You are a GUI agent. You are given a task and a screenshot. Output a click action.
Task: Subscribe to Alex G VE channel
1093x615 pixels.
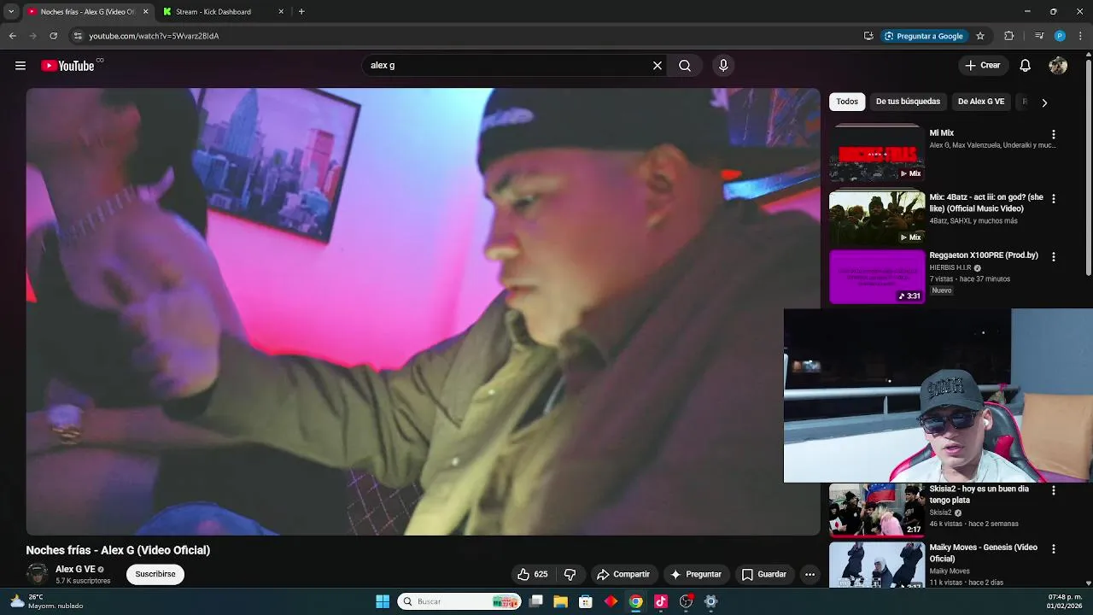pos(155,574)
